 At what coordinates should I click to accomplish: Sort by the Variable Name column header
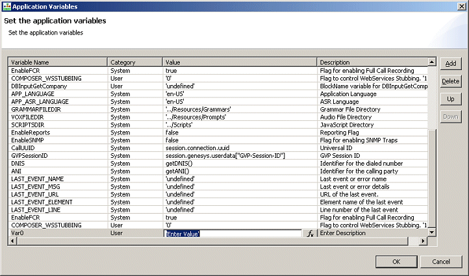[x=57, y=62]
